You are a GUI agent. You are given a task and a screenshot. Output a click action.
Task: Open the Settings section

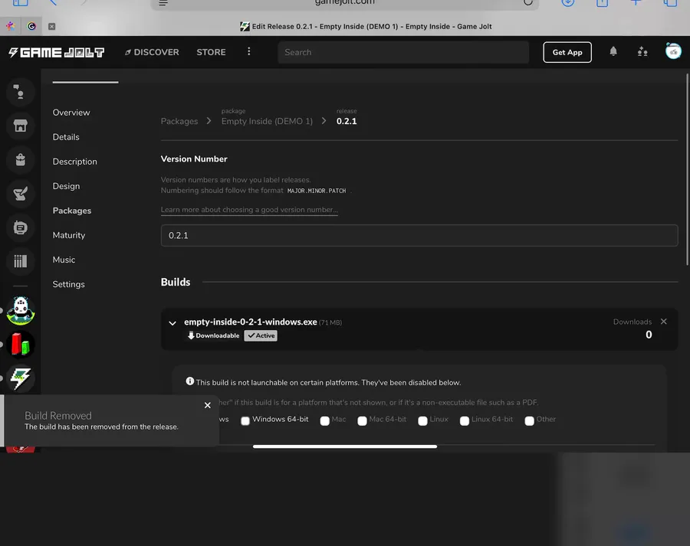point(69,284)
